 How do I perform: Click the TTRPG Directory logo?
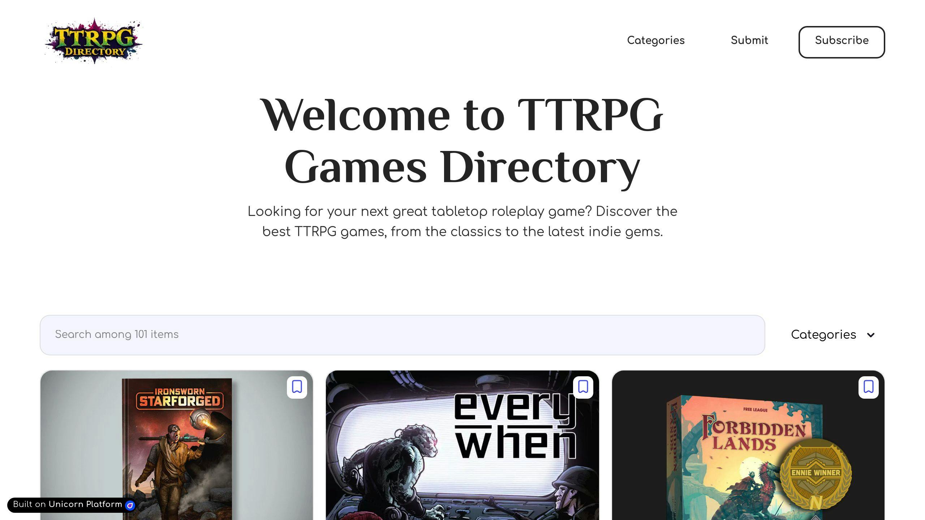(x=93, y=41)
